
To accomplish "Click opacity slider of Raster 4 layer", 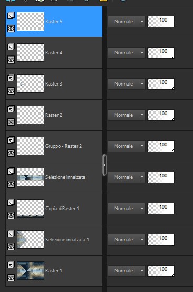I will click(161, 53).
